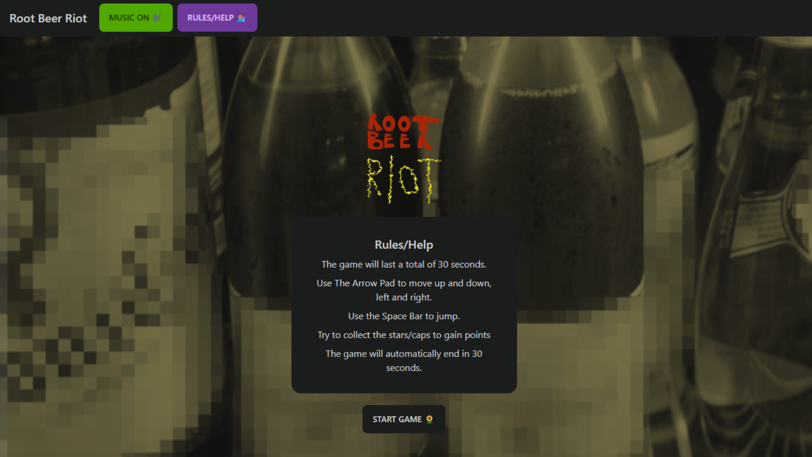Click the MUSIC ON text label
812x457 pixels.
129,18
